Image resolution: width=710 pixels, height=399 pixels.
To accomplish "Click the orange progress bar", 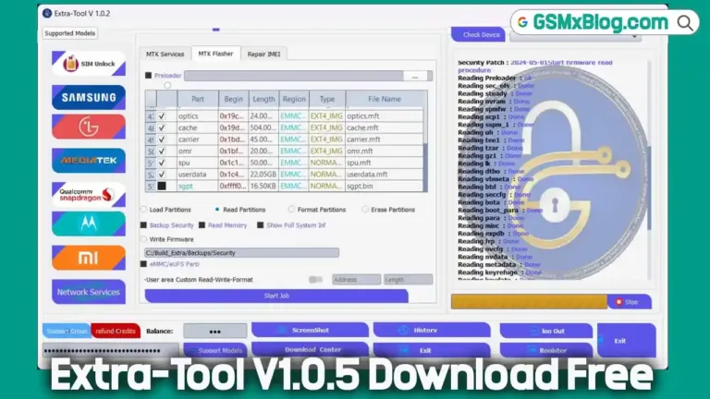I will click(529, 302).
